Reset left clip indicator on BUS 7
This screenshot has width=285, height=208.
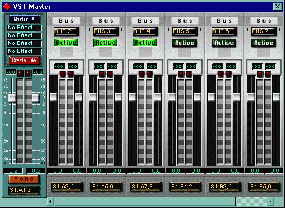(260, 74)
